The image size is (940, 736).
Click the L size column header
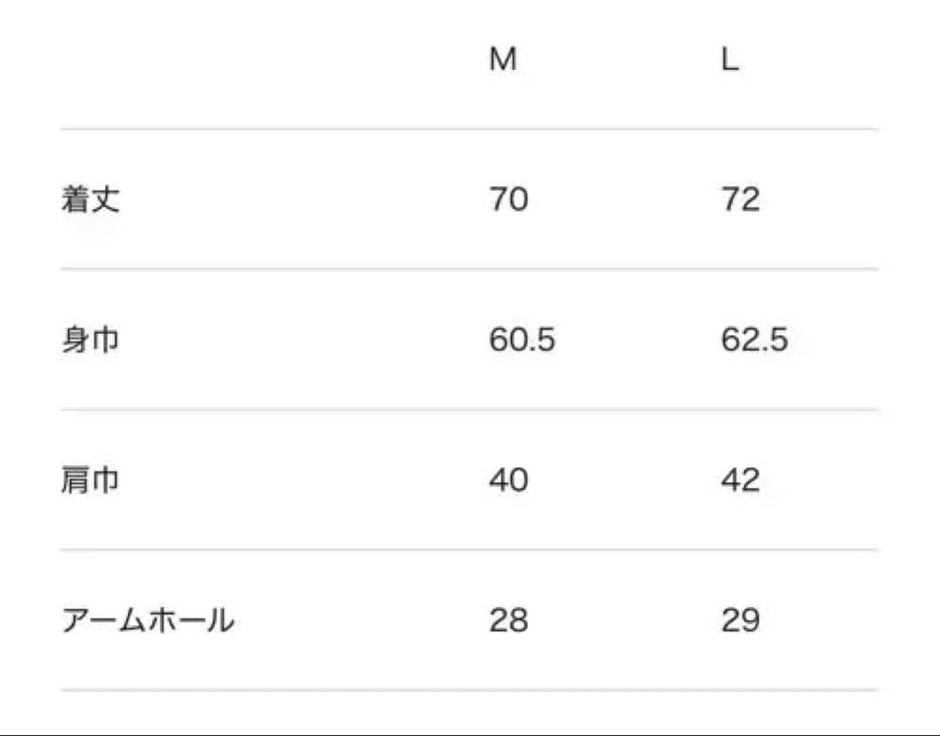coord(729,59)
